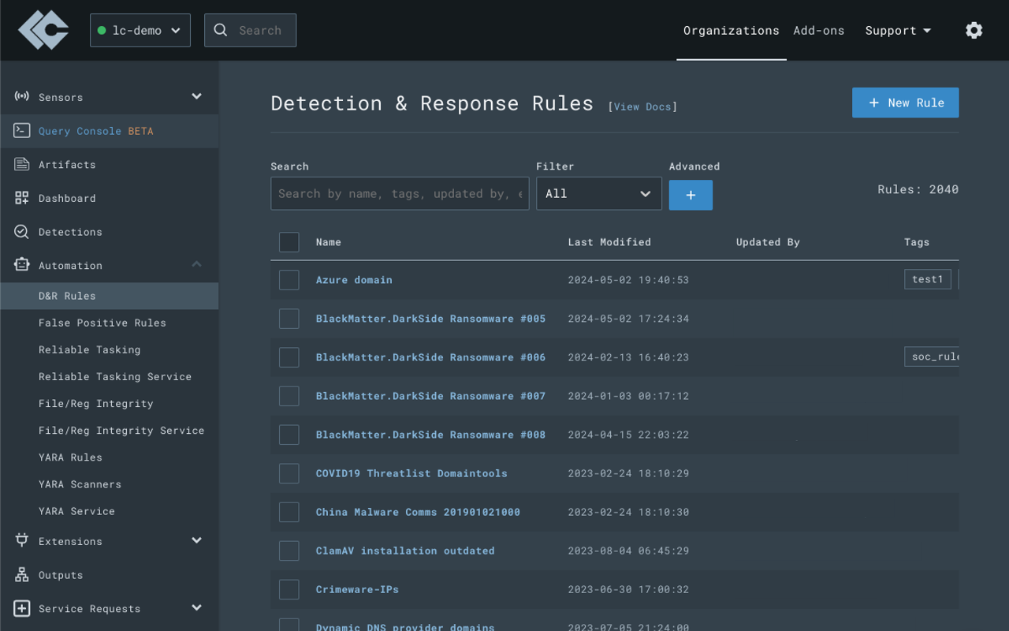Open the settings gear icon

974,30
